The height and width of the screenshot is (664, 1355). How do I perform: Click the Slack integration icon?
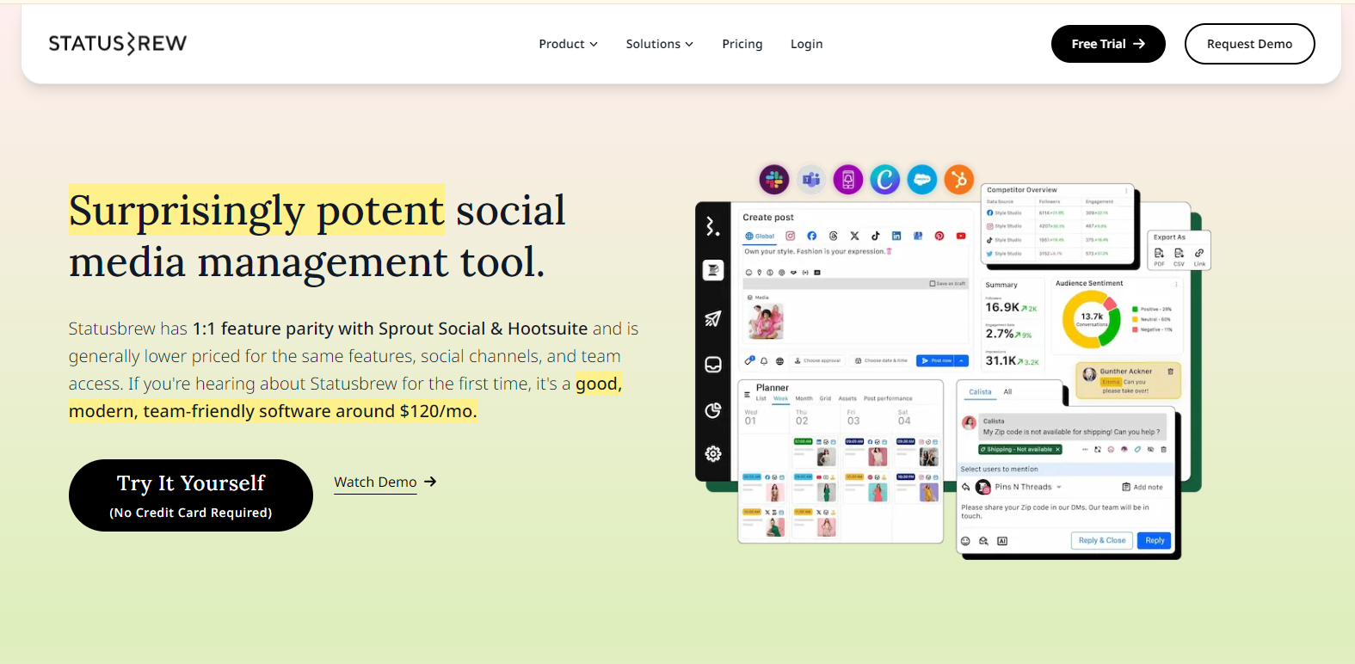(774, 180)
